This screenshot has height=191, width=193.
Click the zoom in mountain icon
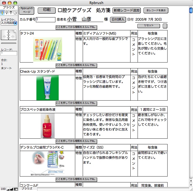click(12, 189)
